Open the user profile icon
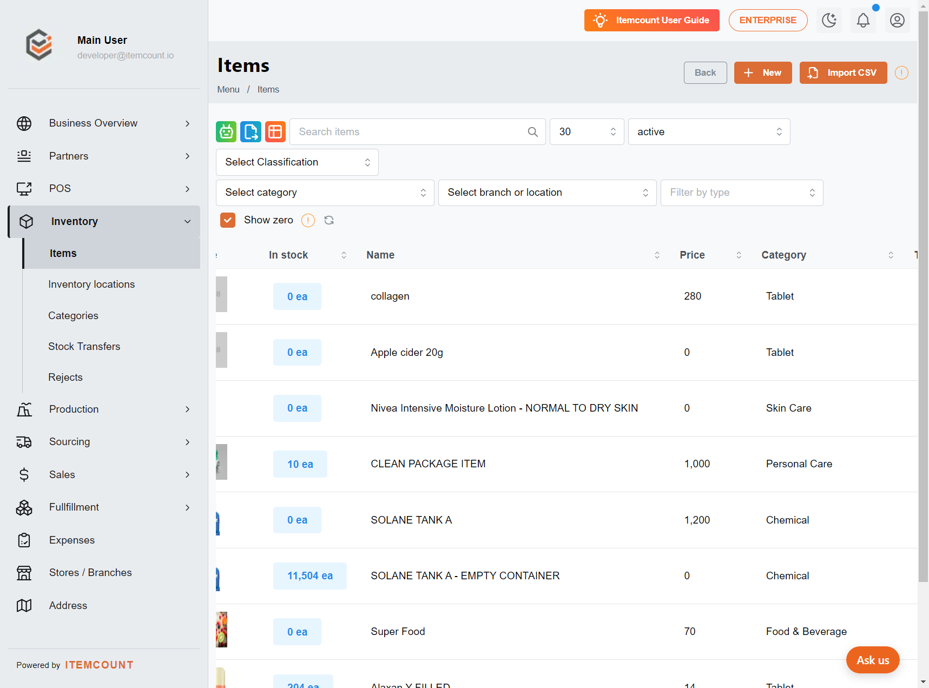 coord(897,21)
